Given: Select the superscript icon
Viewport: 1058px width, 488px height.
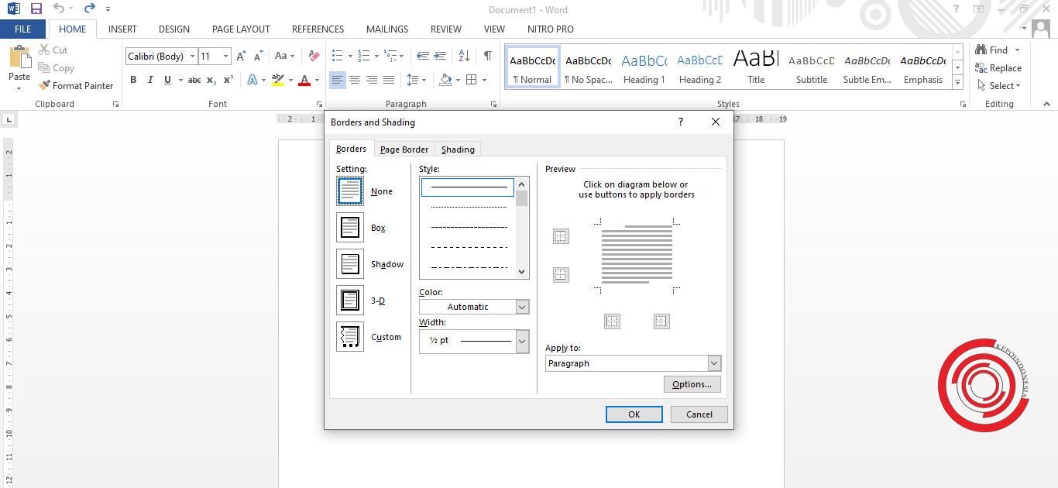Looking at the screenshot, I should (227, 80).
